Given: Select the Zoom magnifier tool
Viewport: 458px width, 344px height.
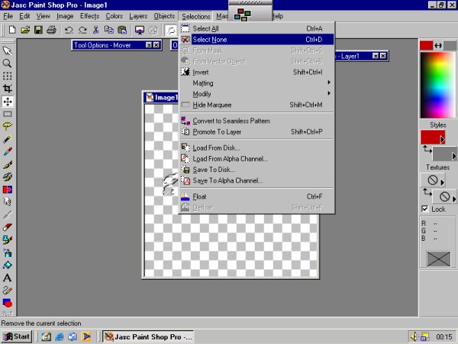Looking at the screenshot, I should tap(8, 63).
